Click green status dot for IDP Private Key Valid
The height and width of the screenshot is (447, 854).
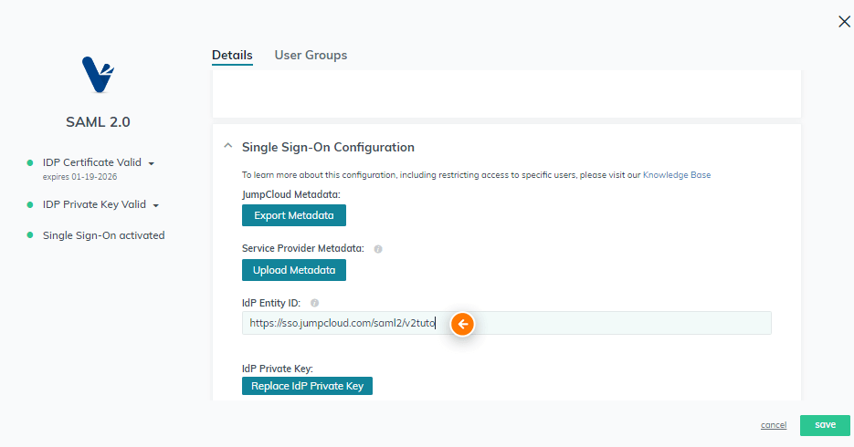[30, 204]
